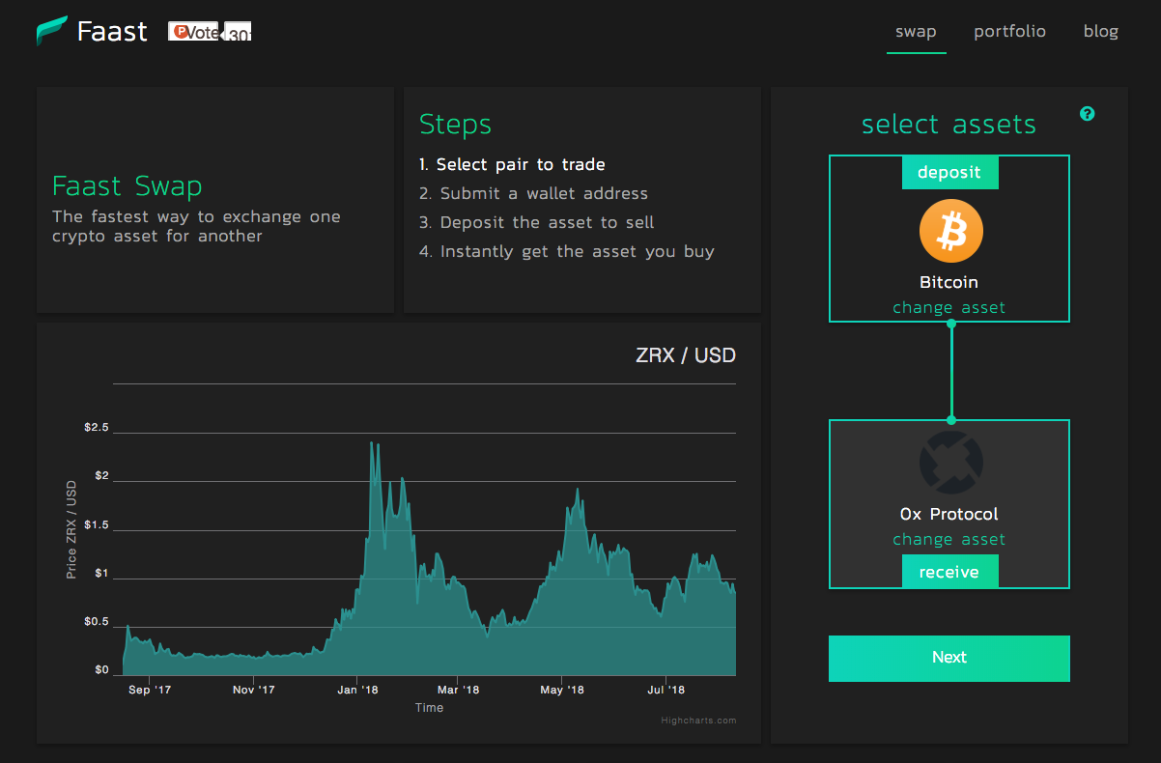Click the May 2018 price peak on chart
This screenshot has height=763, width=1161.
point(577,490)
